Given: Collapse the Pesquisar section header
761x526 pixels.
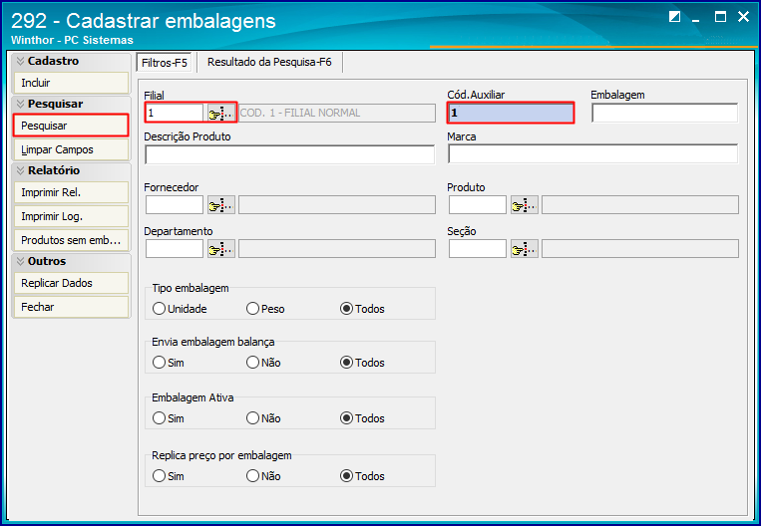Looking at the screenshot, I should coord(20,104).
